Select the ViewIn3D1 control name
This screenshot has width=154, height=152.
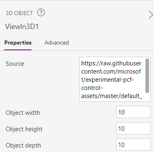22,27
